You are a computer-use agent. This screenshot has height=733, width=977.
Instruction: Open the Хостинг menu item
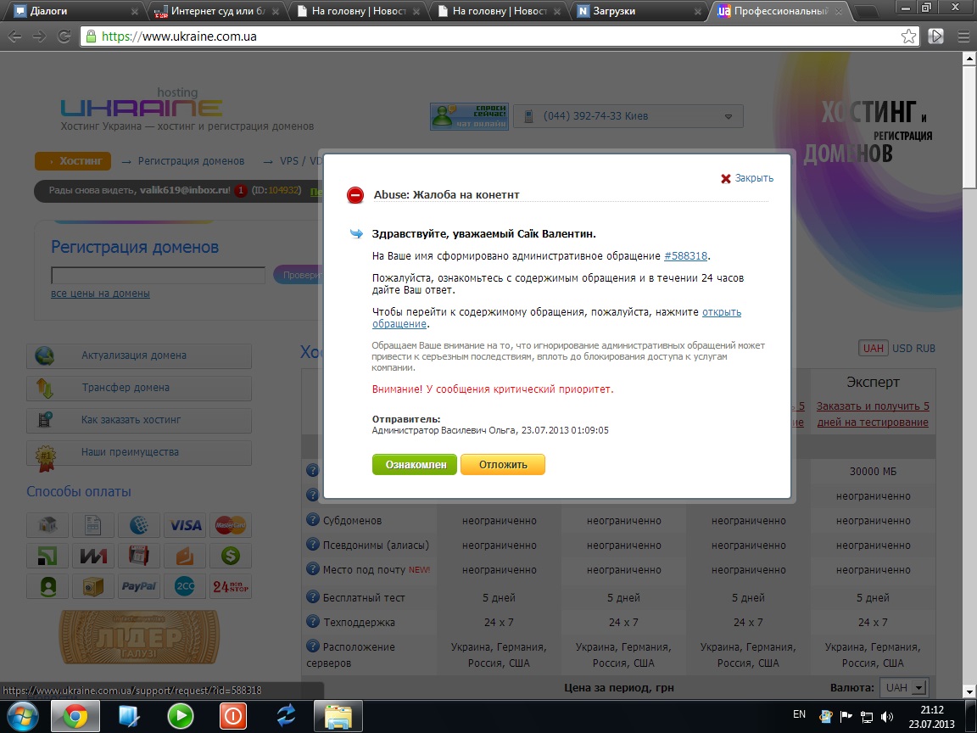click(x=73, y=161)
